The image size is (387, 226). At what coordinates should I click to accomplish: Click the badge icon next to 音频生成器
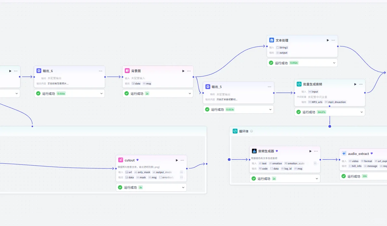click(277, 151)
